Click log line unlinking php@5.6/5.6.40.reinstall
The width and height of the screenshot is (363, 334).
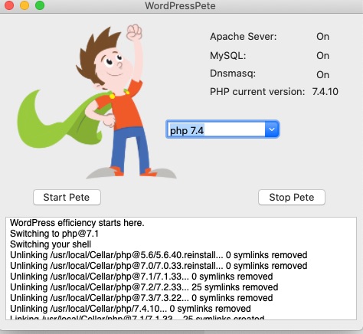(159, 255)
